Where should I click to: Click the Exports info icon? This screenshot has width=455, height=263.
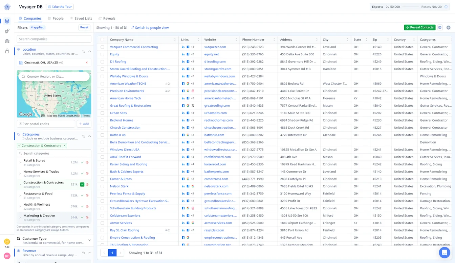pos(446,7)
